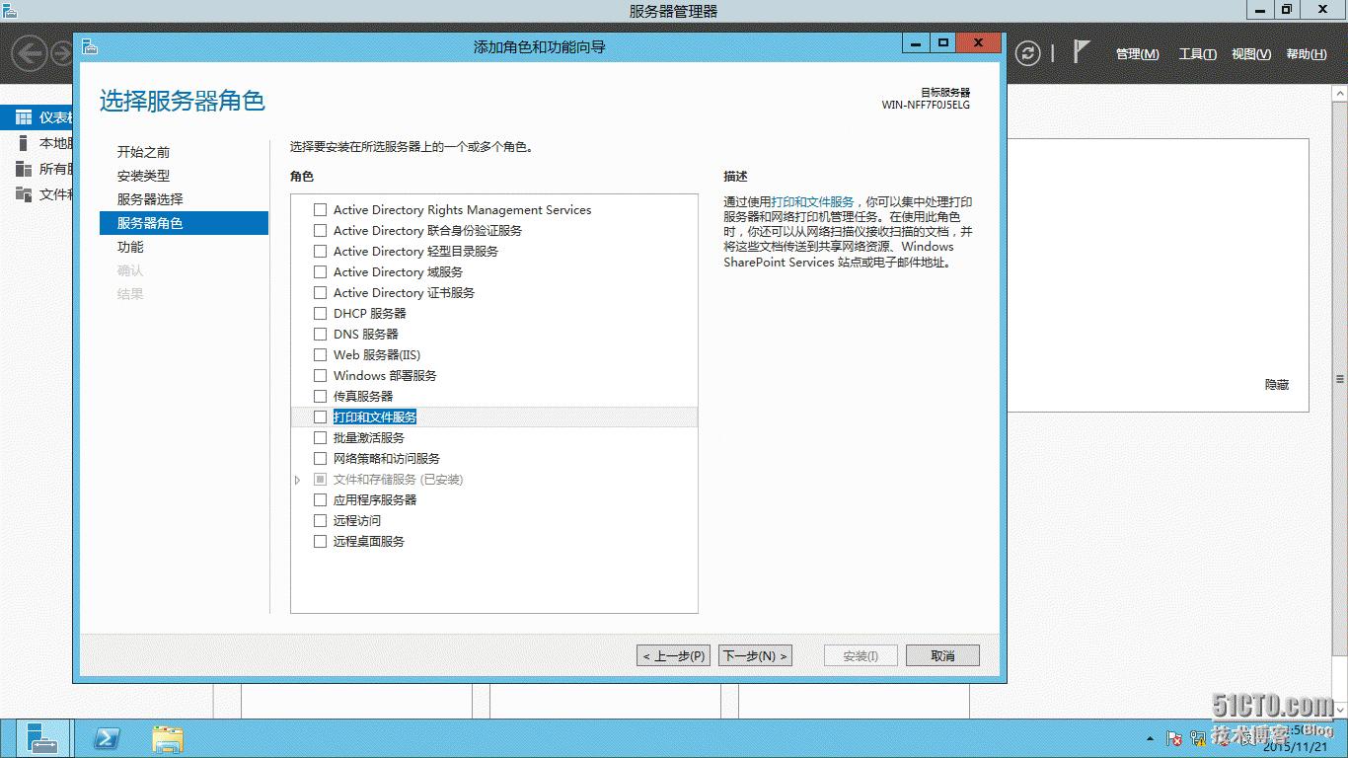The height and width of the screenshot is (758, 1348).
Task: Enable the Web 服务器(IIS) role
Action: click(x=320, y=354)
